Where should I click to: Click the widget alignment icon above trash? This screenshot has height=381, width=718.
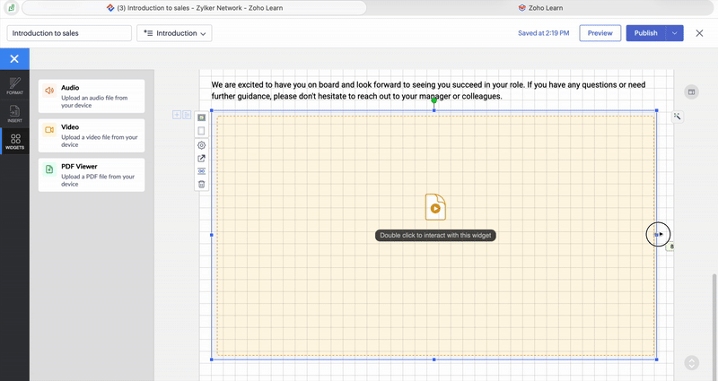click(x=202, y=171)
